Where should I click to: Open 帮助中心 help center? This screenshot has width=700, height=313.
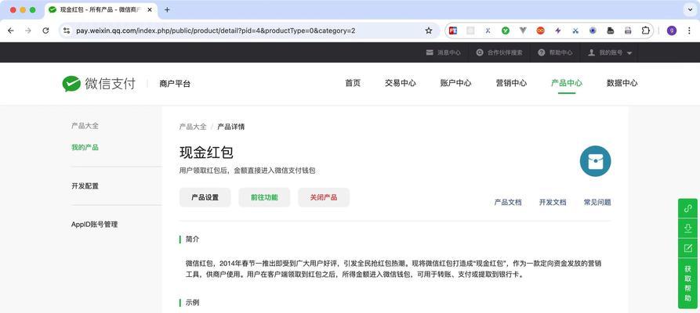(x=555, y=52)
